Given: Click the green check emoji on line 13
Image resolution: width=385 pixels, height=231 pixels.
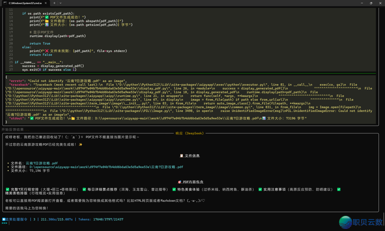Looking at the screenshot, I should click(47, 17).
